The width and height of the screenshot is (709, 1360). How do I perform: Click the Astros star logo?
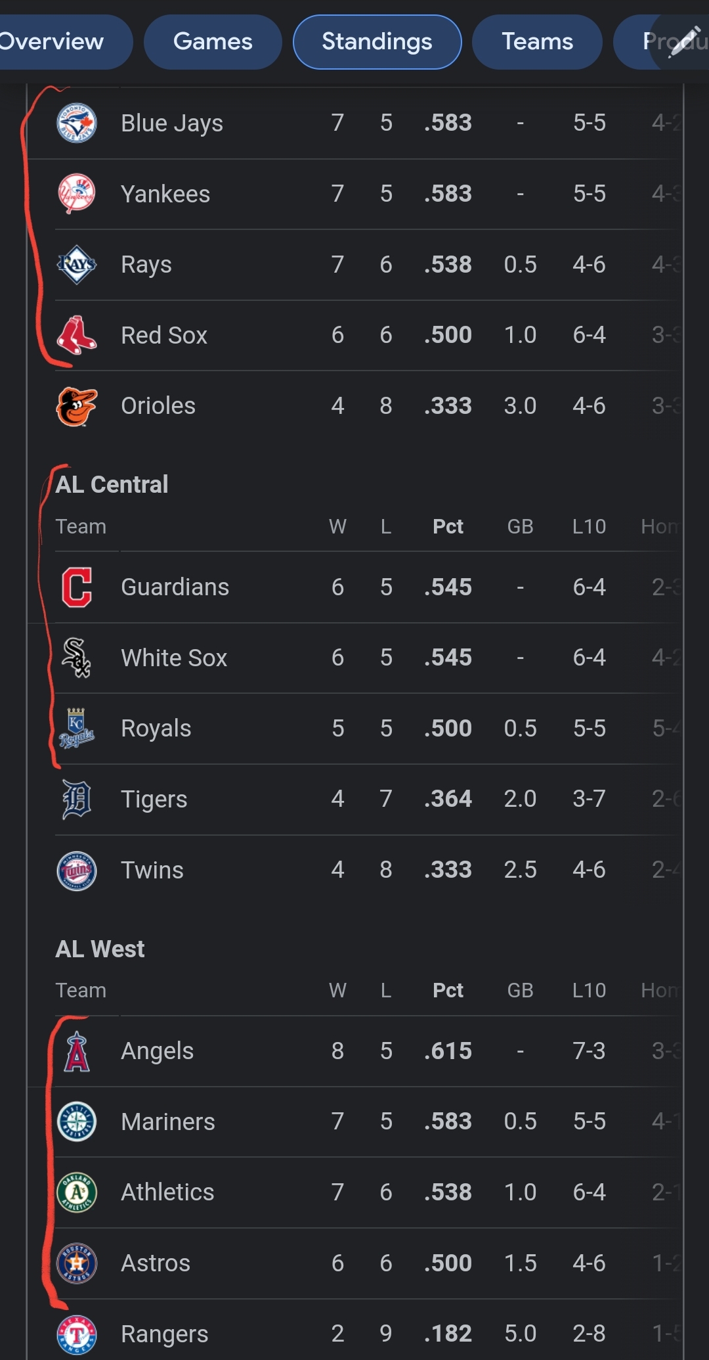pos(77,1263)
